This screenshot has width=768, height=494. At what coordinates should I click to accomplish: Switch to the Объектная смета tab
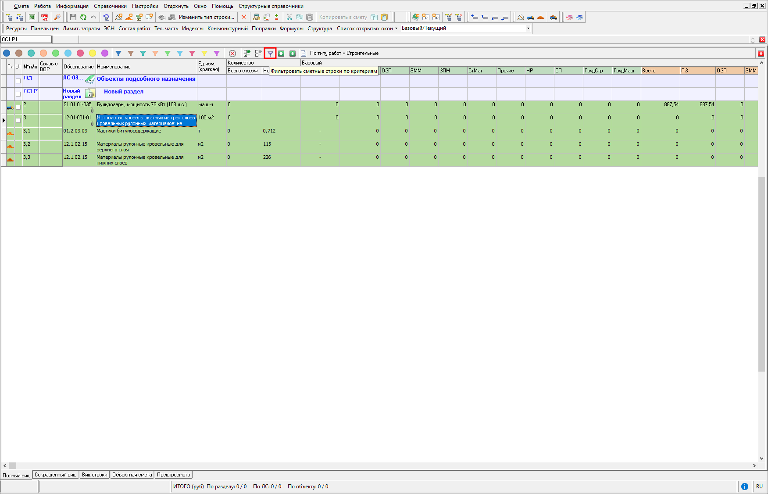[132, 475]
